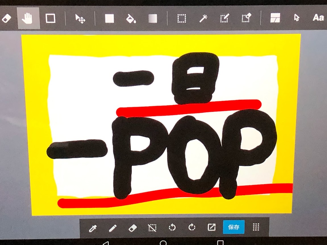Switch to the Eraser in the bottom bar
327x245 pixels.
click(x=132, y=227)
